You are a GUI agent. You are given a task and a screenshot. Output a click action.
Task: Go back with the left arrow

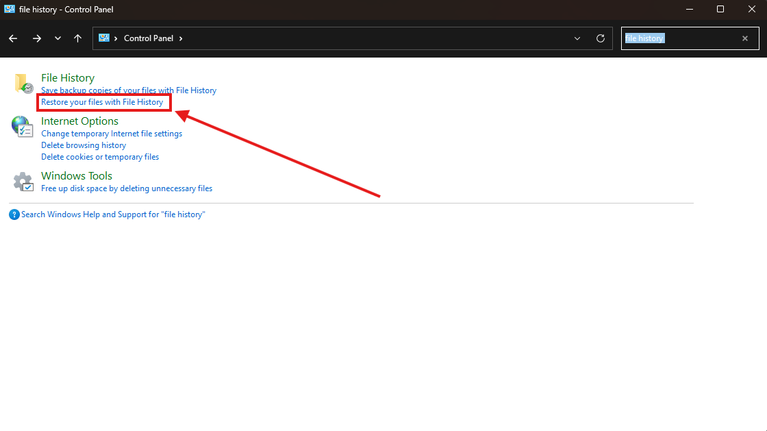click(13, 38)
